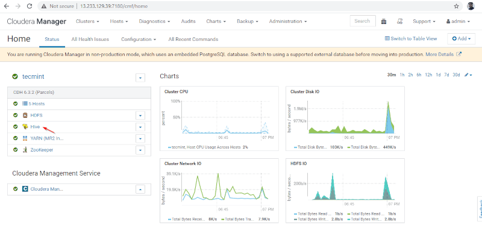Go to the Audits page
Screen dimensions: 482x246
pyautogui.click(x=188, y=22)
